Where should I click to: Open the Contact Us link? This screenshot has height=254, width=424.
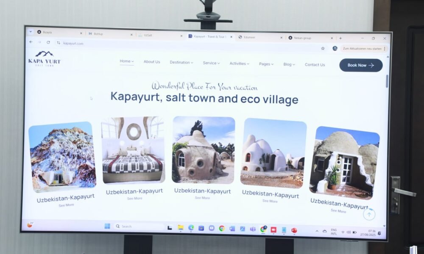tap(315, 65)
